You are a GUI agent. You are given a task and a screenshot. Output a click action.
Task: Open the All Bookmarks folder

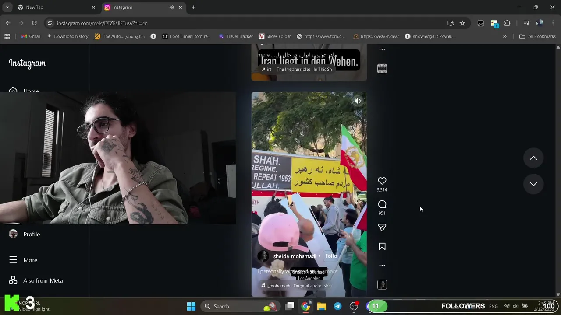pos(537,36)
